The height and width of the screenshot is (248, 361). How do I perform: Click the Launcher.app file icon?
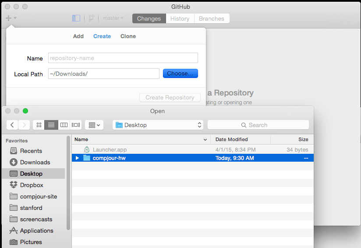[87, 150]
